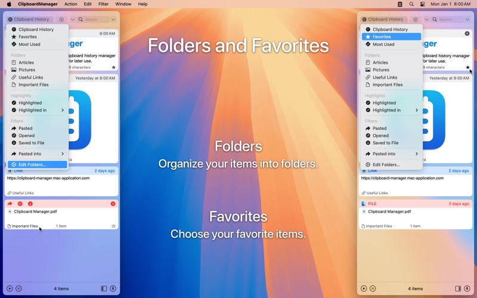Screen dimensions: 477x298
Task: Click the red open icon on the PDF card
Action: [20, 204]
